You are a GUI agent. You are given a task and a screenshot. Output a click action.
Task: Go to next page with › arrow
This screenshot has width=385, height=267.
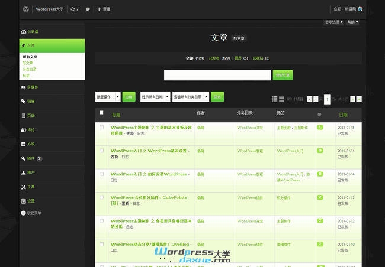click(352, 99)
